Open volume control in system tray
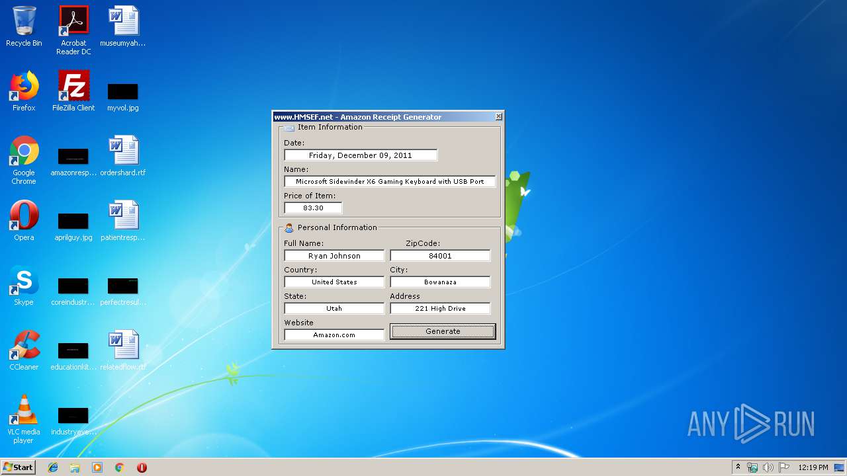 [x=768, y=467]
